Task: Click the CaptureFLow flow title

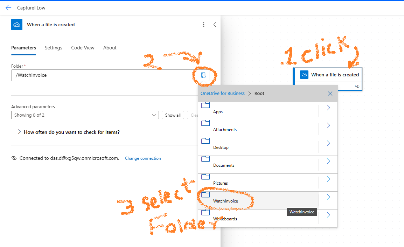Action: [31, 8]
